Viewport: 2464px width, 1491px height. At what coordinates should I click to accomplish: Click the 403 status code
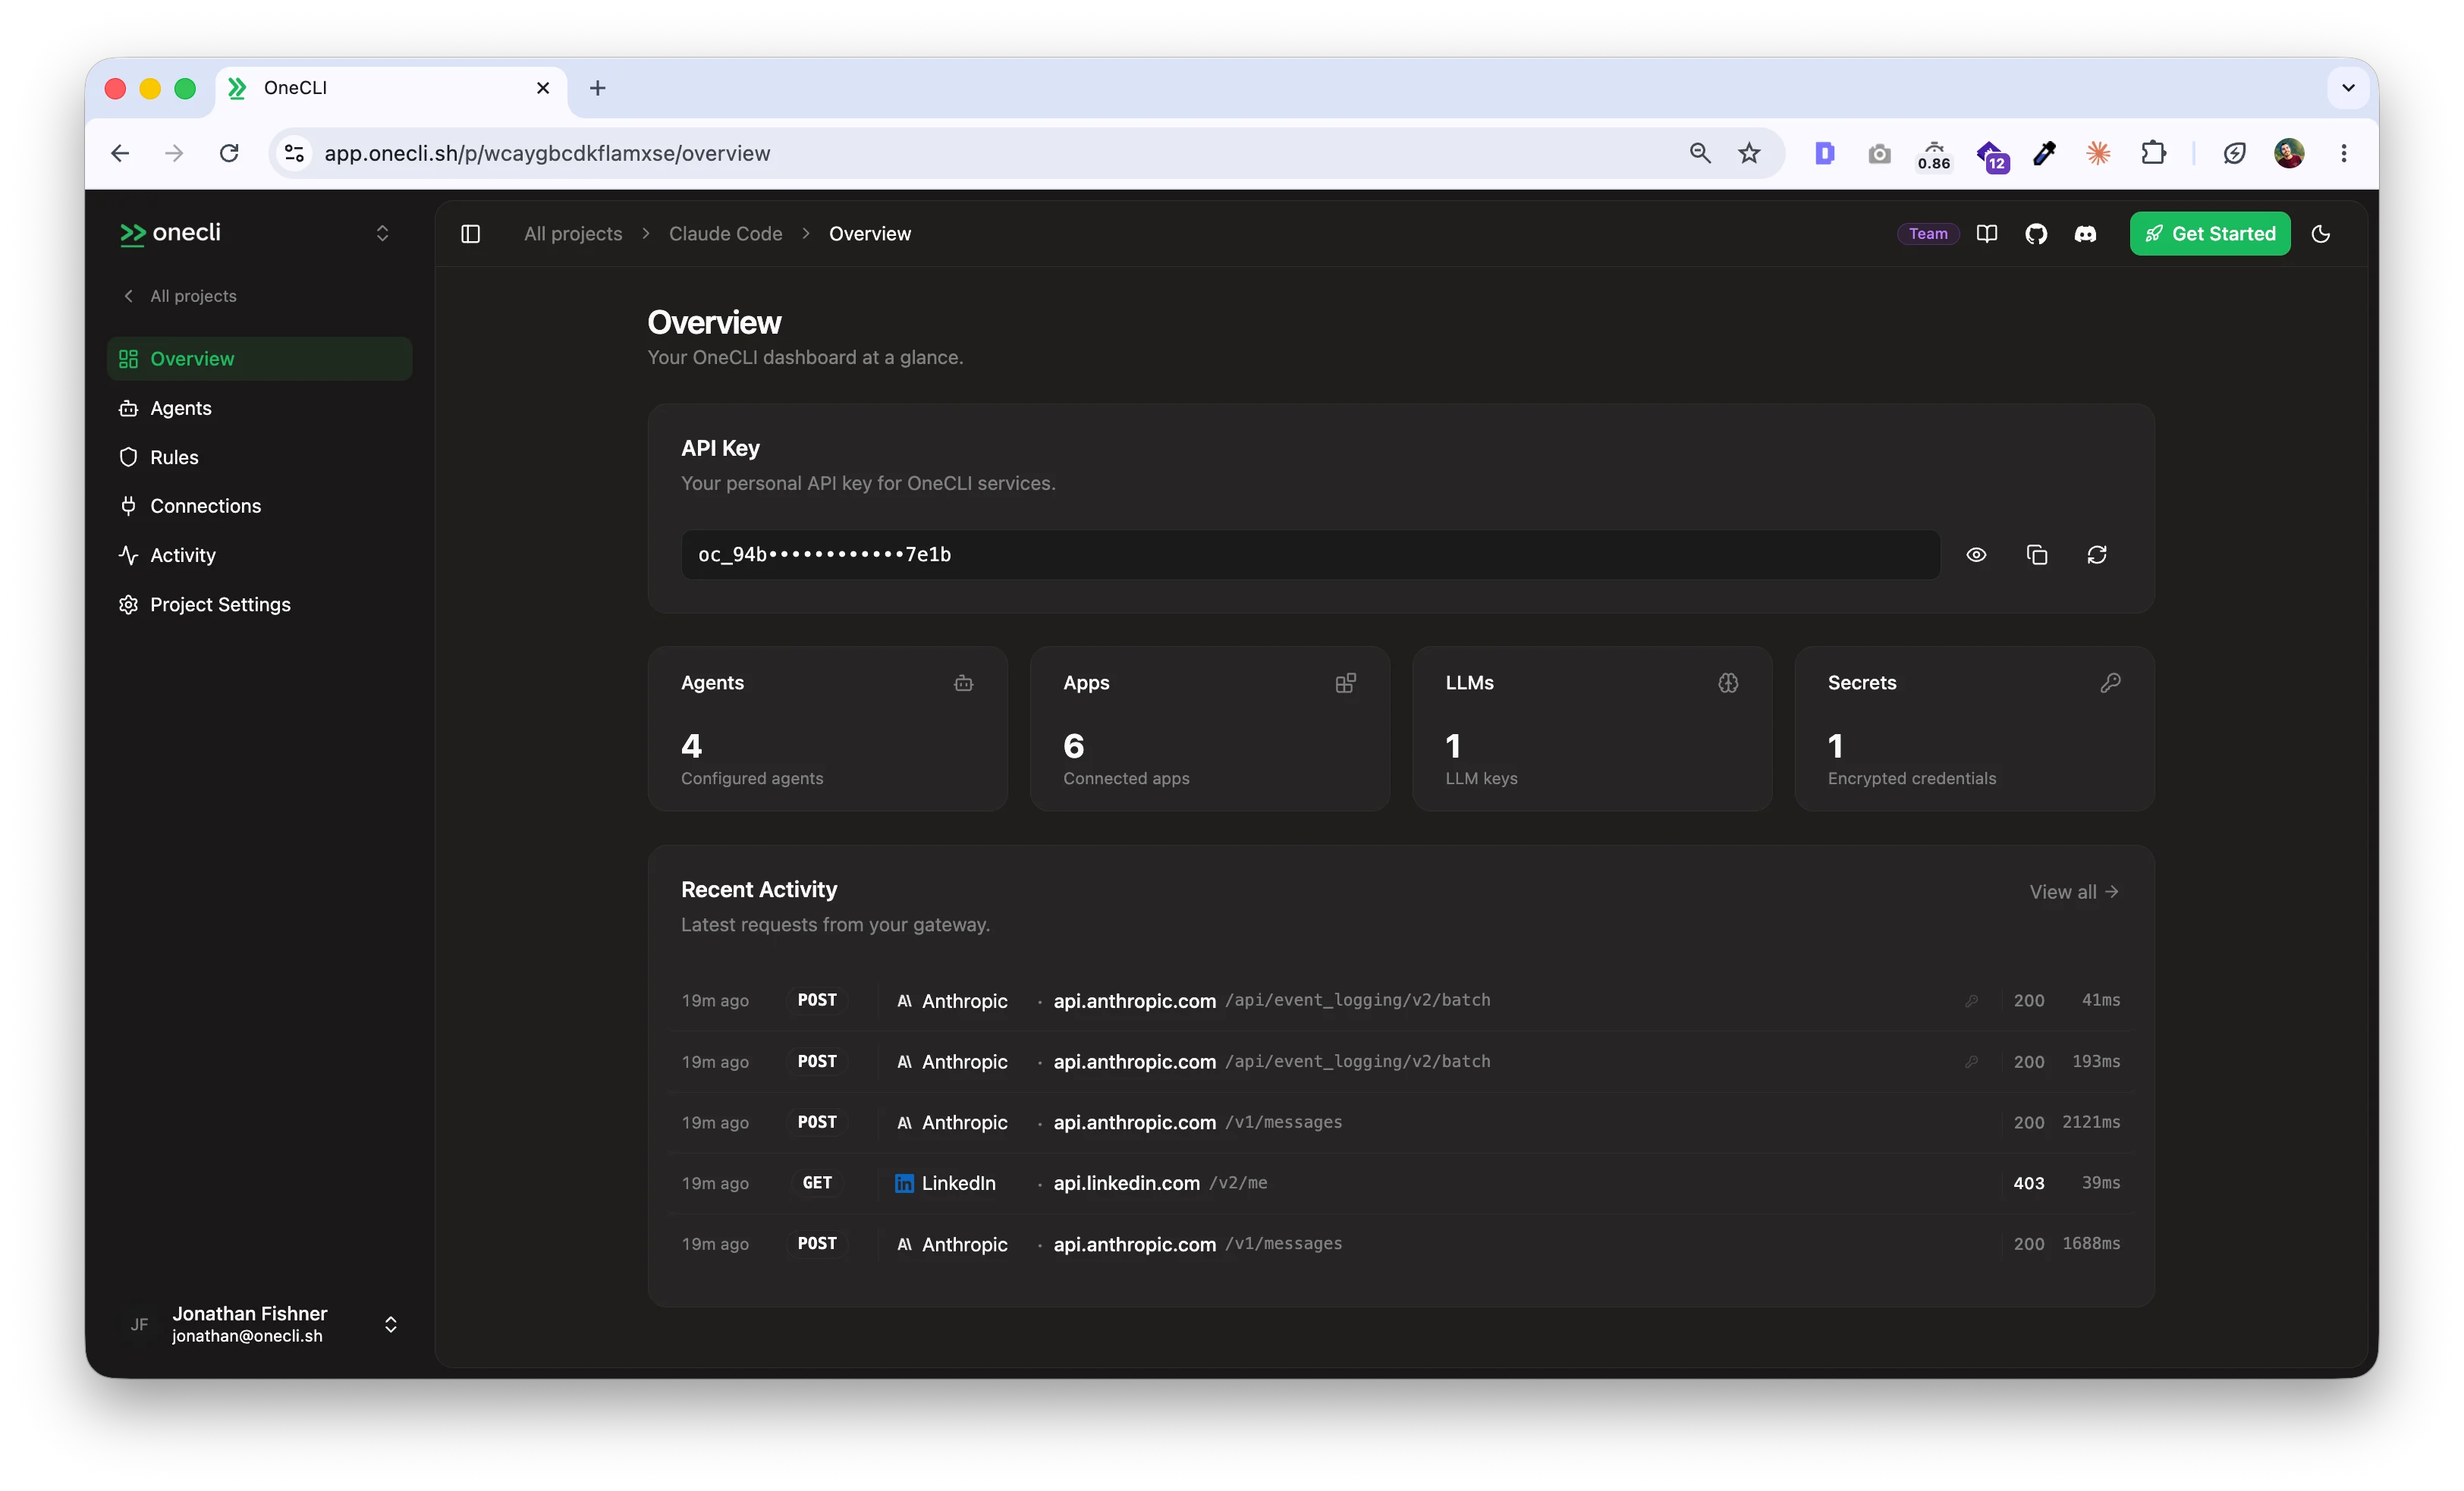pos(2028,1183)
